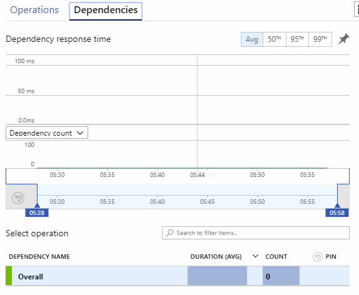Toggle sort order on Duration (Avg) chevron
The width and height of the screenshot is (359, 295).
(255, 256)
